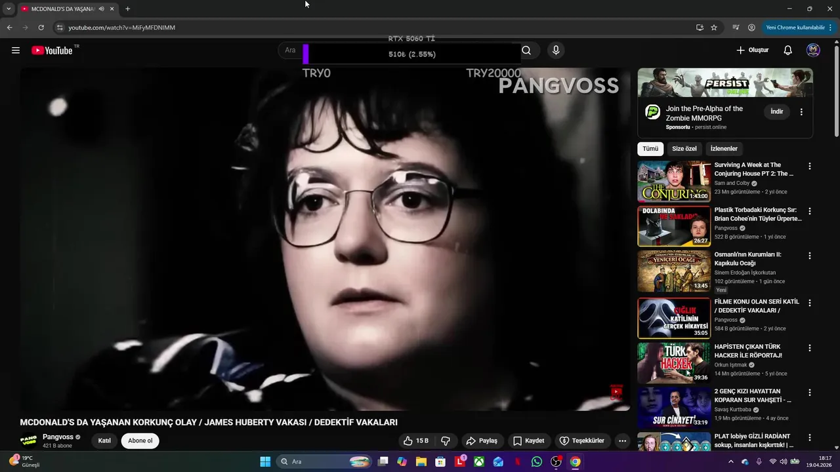Open Chrome media controls icon
This screenshot has height=472, width=840.
tap(736, 28)
